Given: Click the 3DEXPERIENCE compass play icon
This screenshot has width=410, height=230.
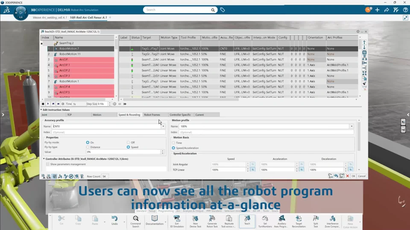Looking at the screenshot, I should tap(20, 12).
